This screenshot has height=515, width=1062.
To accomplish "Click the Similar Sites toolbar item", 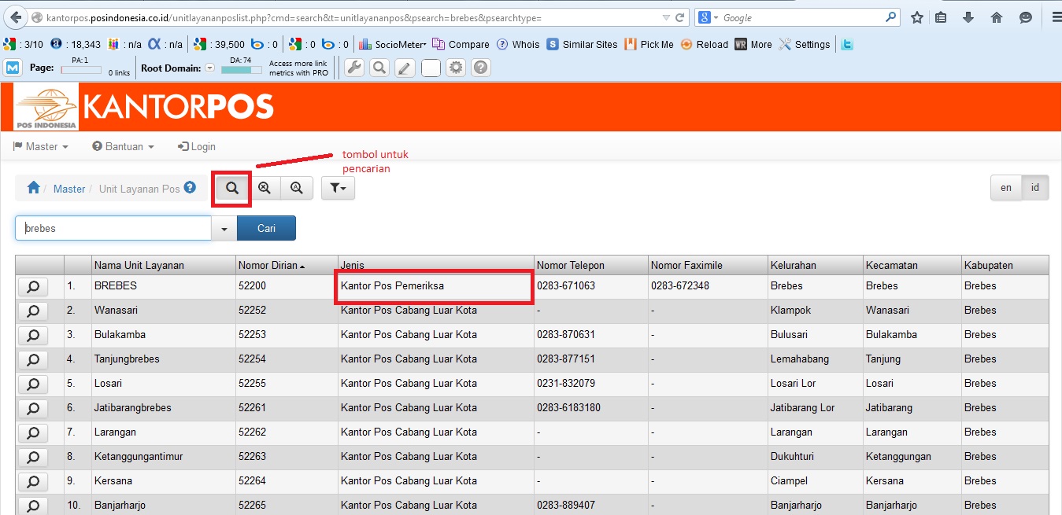I will [x=583, y=45].
